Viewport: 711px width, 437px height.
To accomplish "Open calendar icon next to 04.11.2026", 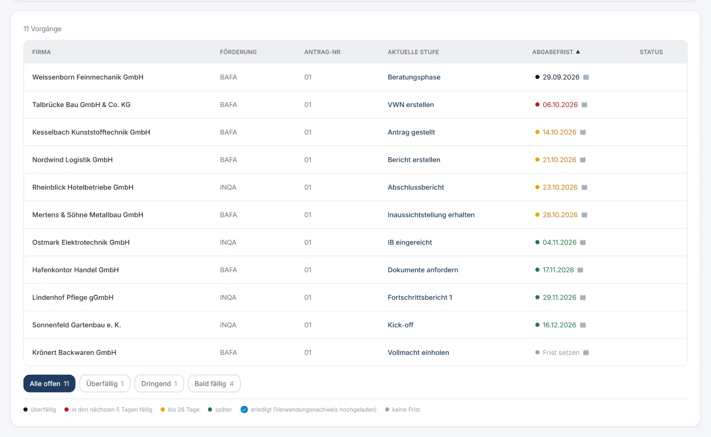I will click(x=583, y=242).
